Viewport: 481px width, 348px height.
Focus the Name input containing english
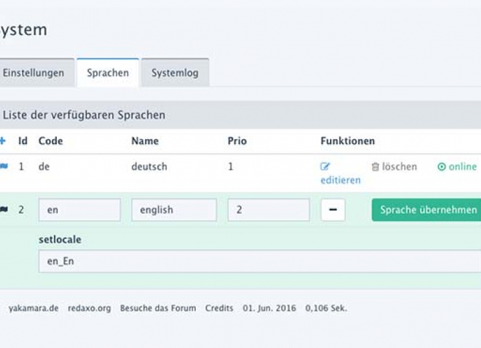point(174,209)
